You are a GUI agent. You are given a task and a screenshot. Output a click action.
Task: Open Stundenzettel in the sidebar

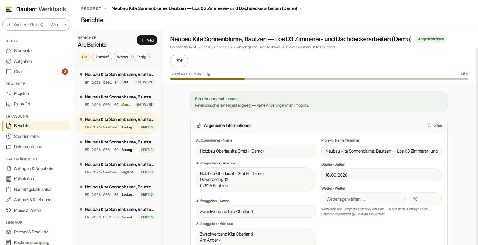(36, 136)
